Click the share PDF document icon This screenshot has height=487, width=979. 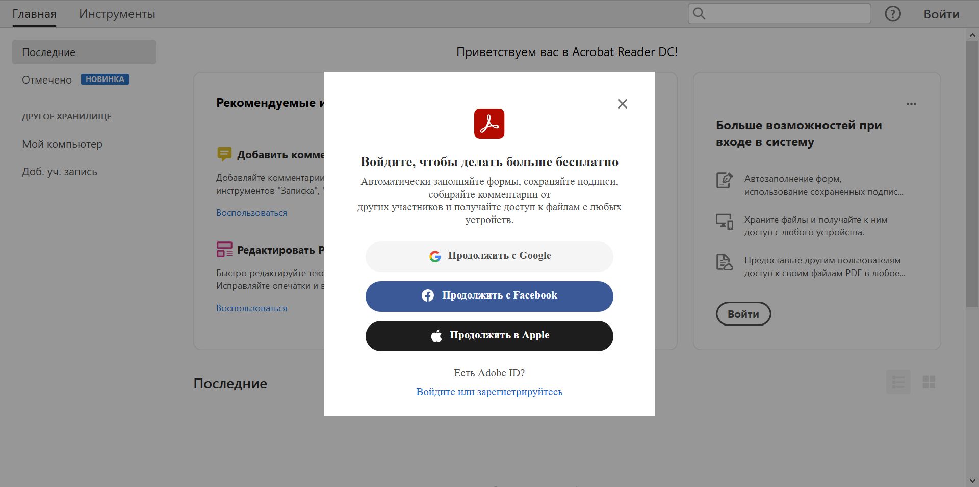pyautogui.click(x=724, y=262)
